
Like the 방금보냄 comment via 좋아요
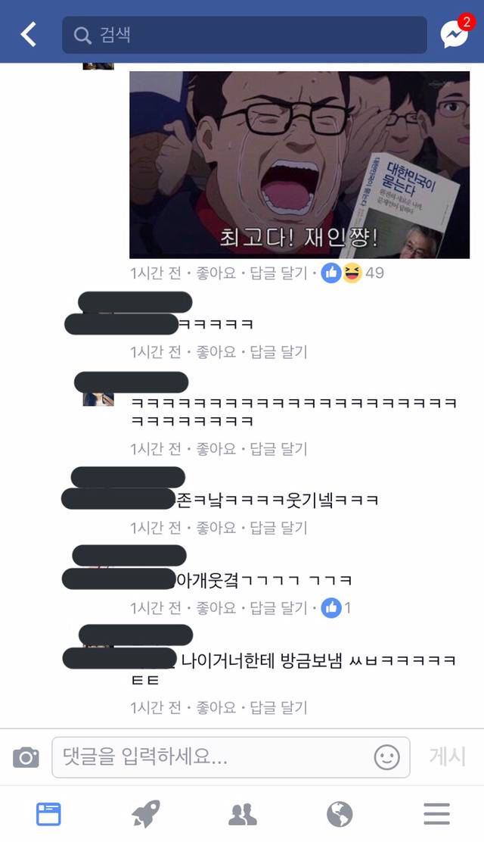[x=216, y=708]
